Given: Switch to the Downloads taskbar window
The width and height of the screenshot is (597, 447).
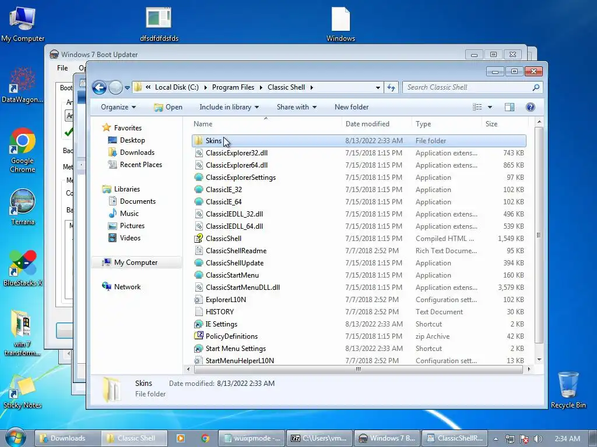Looking at the screenshot, I should [x=68, y=438].
